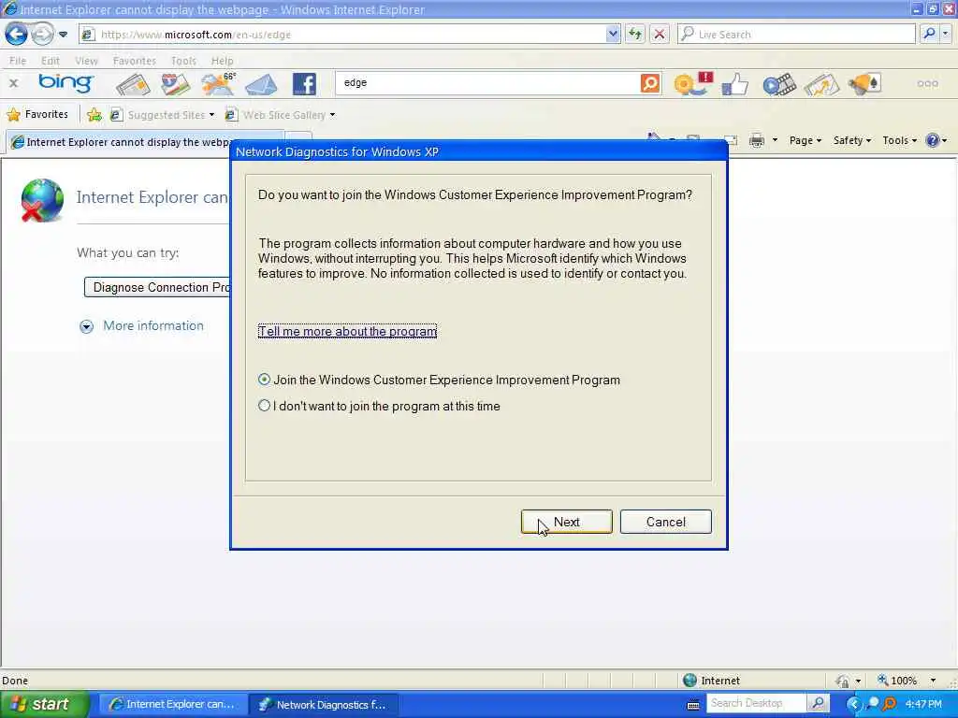The height and width of the screenshot is (718, 958).
Task: Click Live Search magnifier button
Action: (929, 35)
